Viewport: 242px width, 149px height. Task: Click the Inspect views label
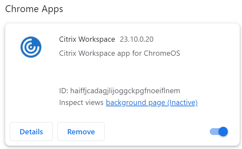pyautogui.click(x=81, y=103)
